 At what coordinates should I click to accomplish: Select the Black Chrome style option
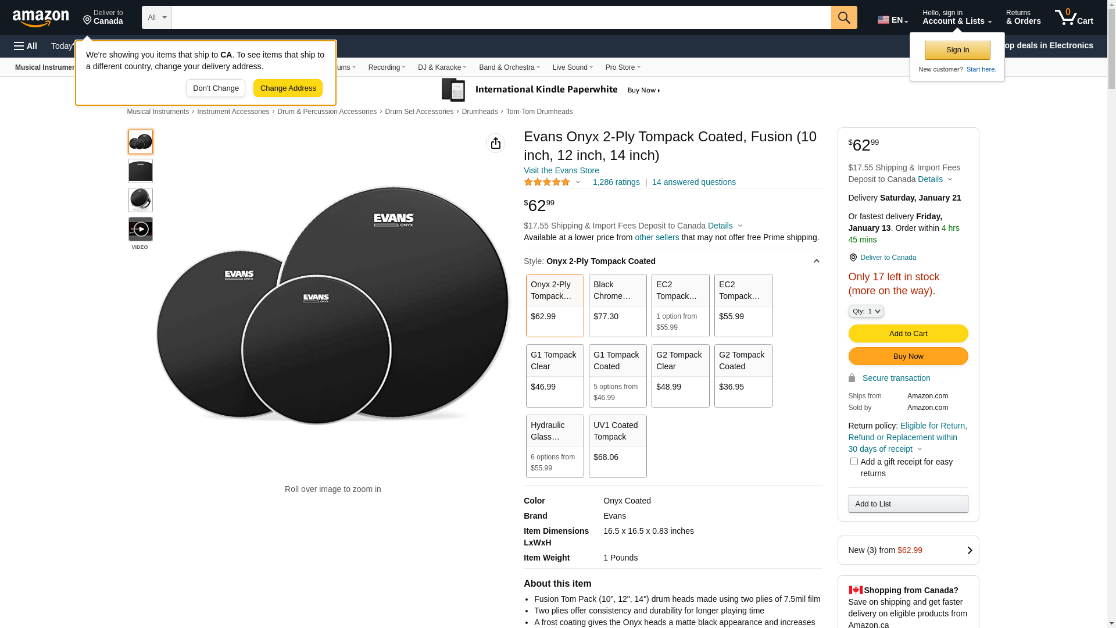[x=618, y=305]
